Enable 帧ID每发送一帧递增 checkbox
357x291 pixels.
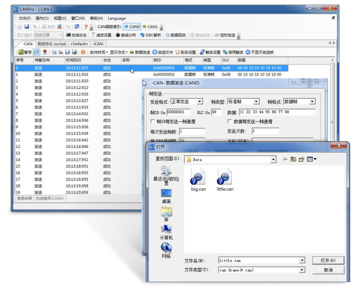pyautogui.click(x=152, y=122)
